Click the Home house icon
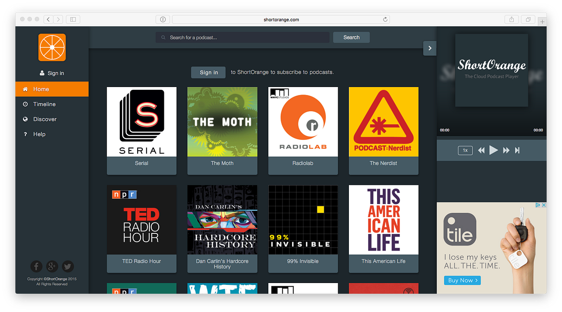Viewport: 562px width, 312px height. [25, 89]
